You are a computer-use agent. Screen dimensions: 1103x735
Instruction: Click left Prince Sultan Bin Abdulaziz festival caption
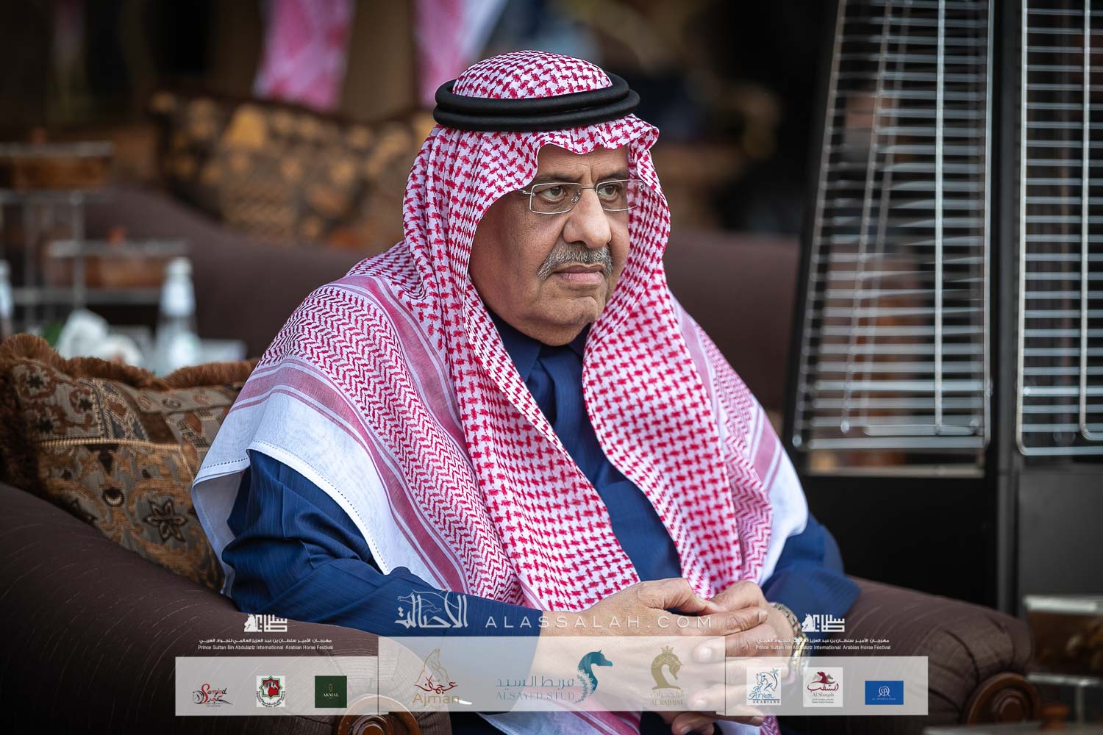click(x=266, y=643)
